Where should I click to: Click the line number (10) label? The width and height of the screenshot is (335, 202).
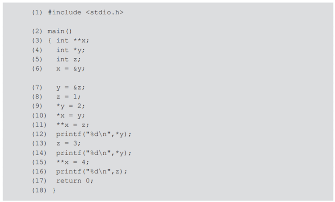tap(39, 116)
